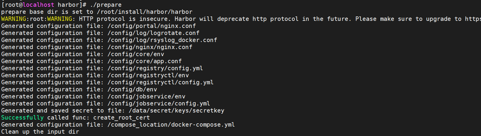481x136 pixels.
Task: Click path /config/jobservice/env
Action: click(x=146, y=96)
